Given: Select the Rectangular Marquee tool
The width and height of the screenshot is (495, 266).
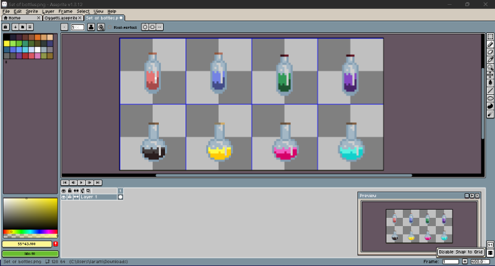Looking at the screenshot, I should [490, 36].
